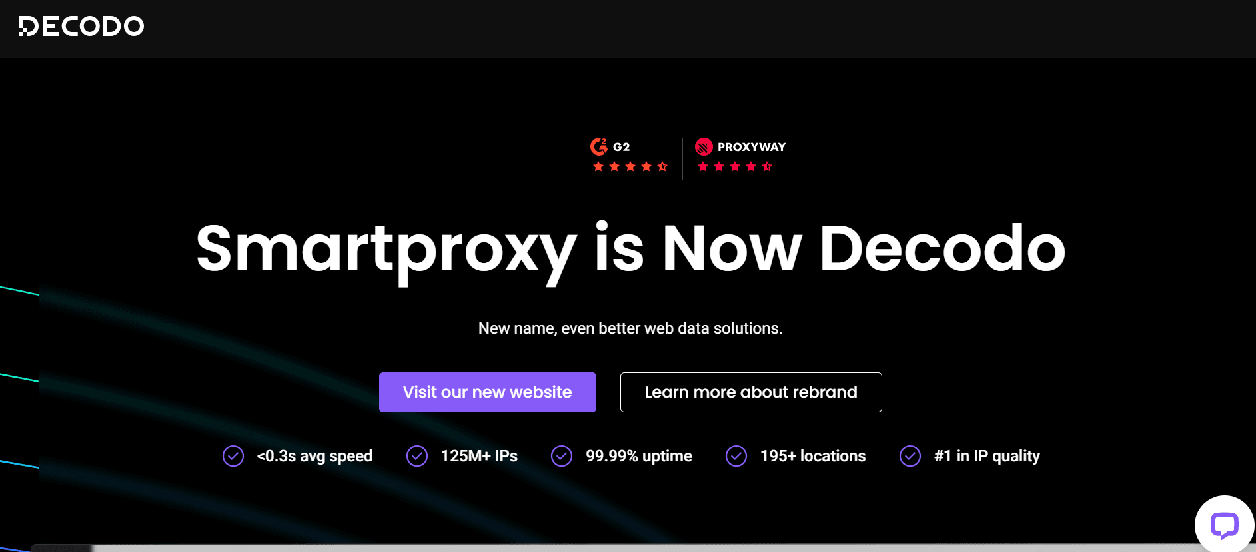This screenshot has width=1256, height=552.
Task: Click the checkmark icon beside 195+ locations
Action: (x=736, y=456)
